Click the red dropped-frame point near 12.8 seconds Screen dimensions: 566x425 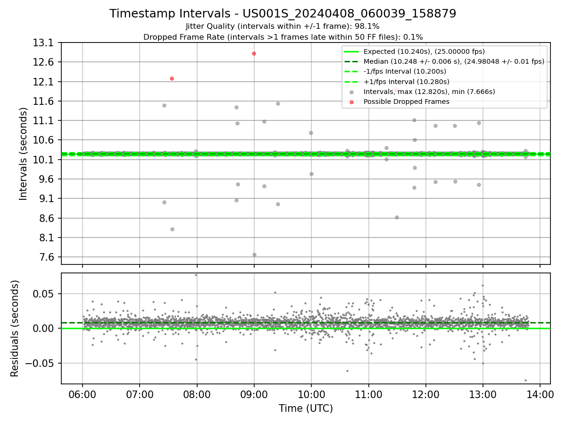point(254,53)
